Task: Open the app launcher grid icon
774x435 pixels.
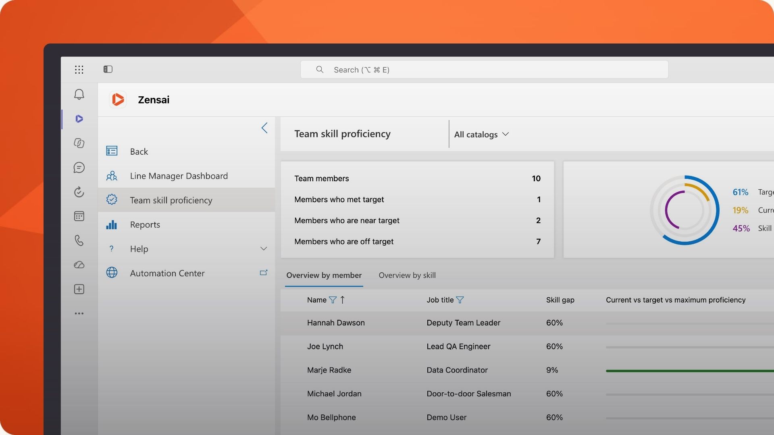Action: click(79, 70)
